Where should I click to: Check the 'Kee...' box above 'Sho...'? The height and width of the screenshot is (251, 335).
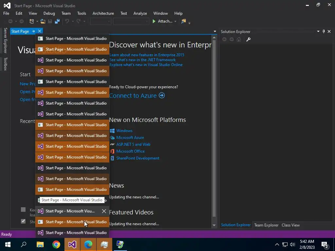click(x=23, y=209)
